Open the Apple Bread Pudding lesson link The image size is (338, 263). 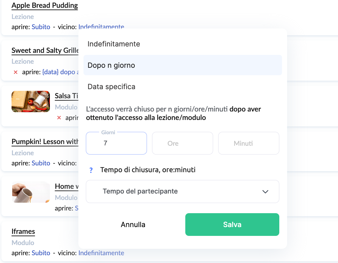pyautogui.click(x=44, y=5)
